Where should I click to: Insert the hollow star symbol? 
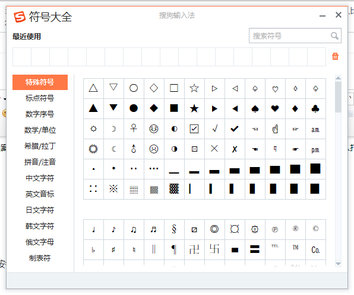194,88
